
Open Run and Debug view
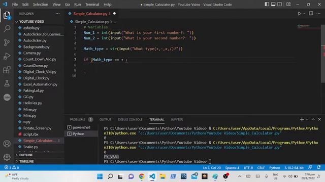tap(7, 56)
